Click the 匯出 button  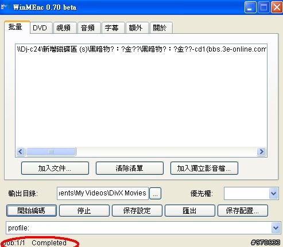pyautogui.click(x=190, y=211)
